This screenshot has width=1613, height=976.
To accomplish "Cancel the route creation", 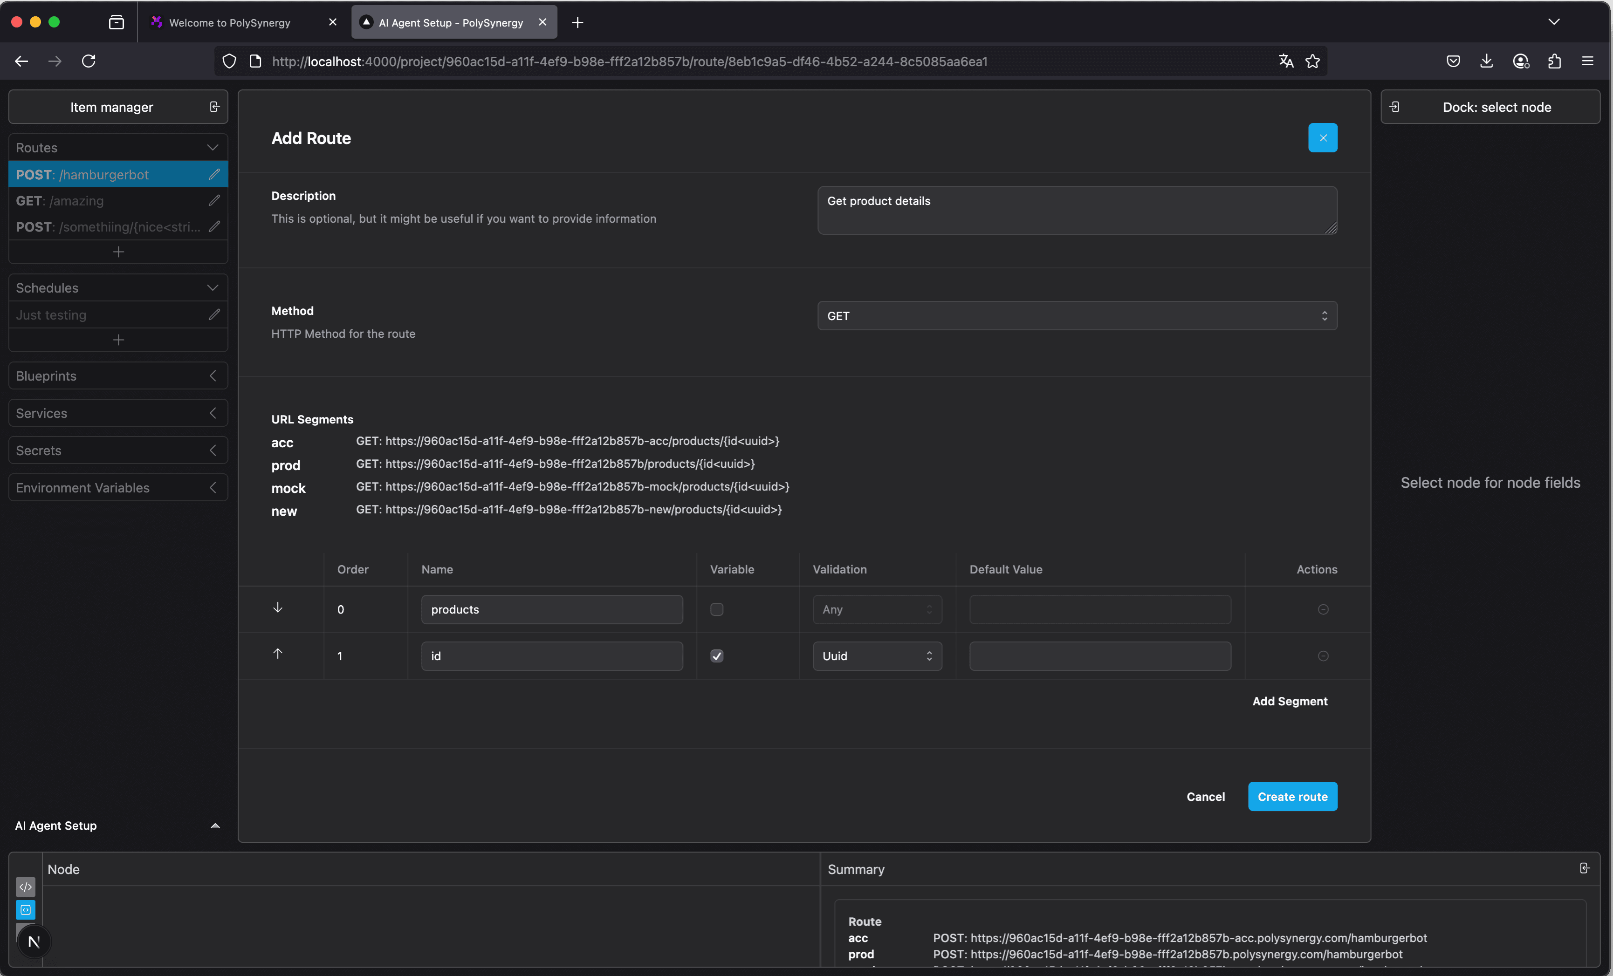I will coord(1205,797).
